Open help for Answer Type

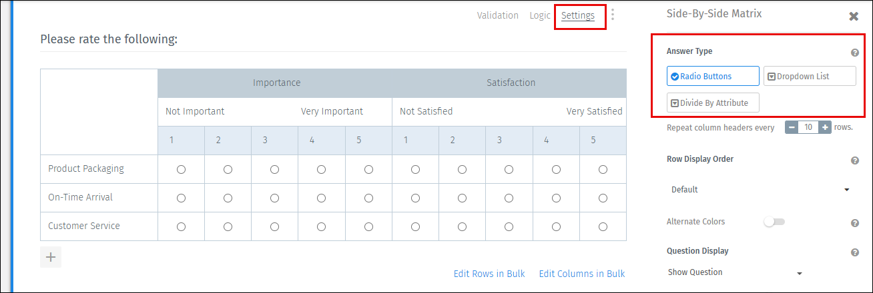[x=854, y=53]
